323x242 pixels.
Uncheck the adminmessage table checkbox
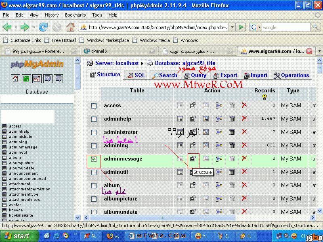[x=94, y=159]
